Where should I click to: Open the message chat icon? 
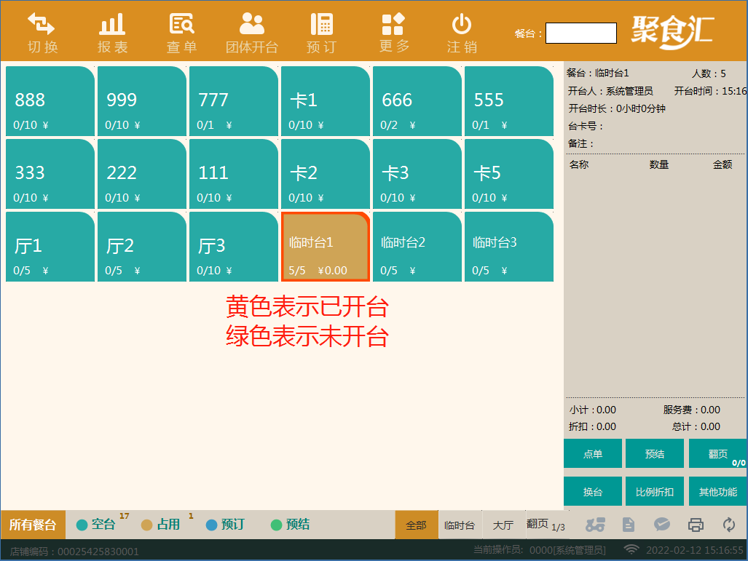coord(661,524)
